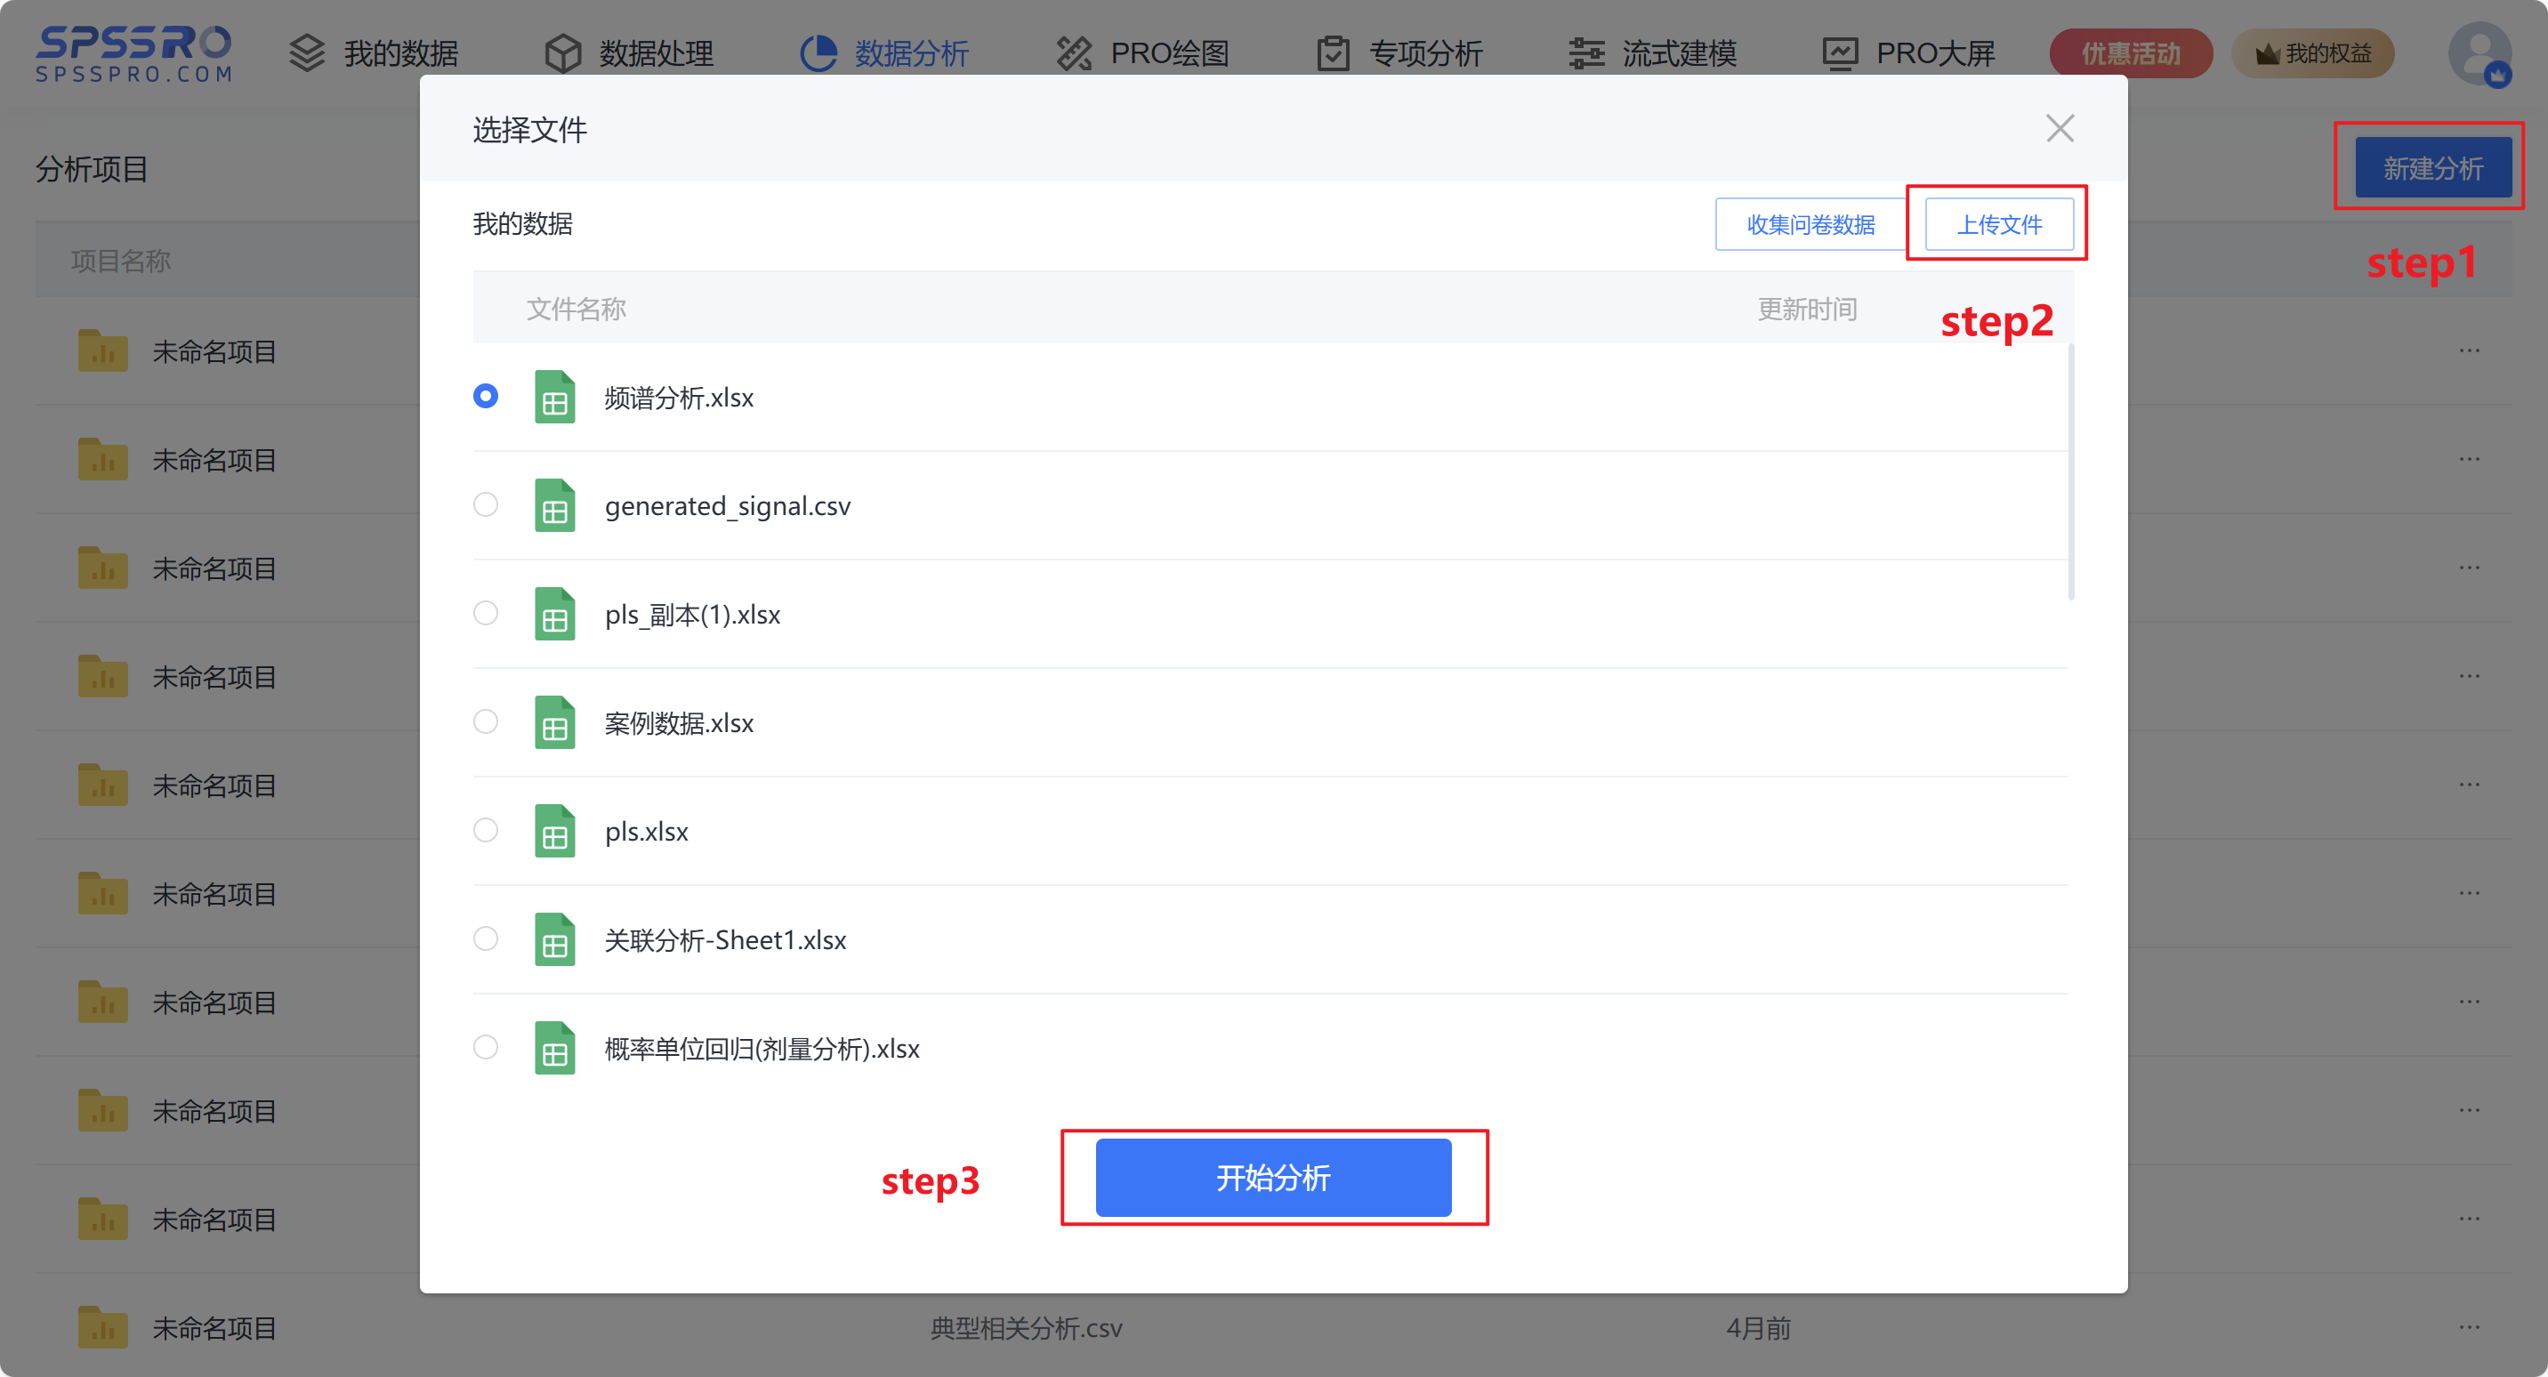
Task: Click the 收集问卷数据 button
Action: [1810, 224]
